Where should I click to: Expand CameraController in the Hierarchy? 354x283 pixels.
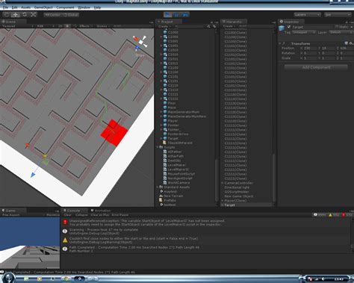(223, 183)
